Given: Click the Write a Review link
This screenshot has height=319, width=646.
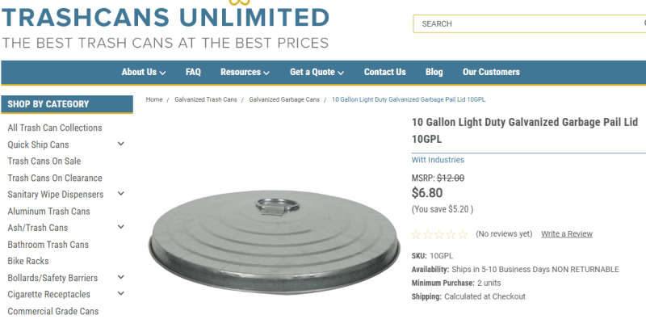Looking at the screenshot, I should point(567,233).
